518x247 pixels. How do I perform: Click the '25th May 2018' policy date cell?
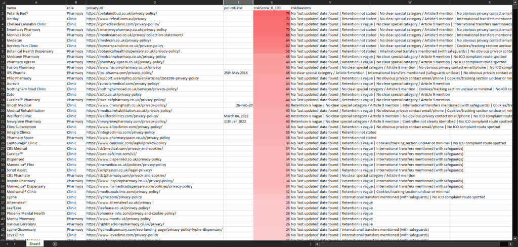238,73
